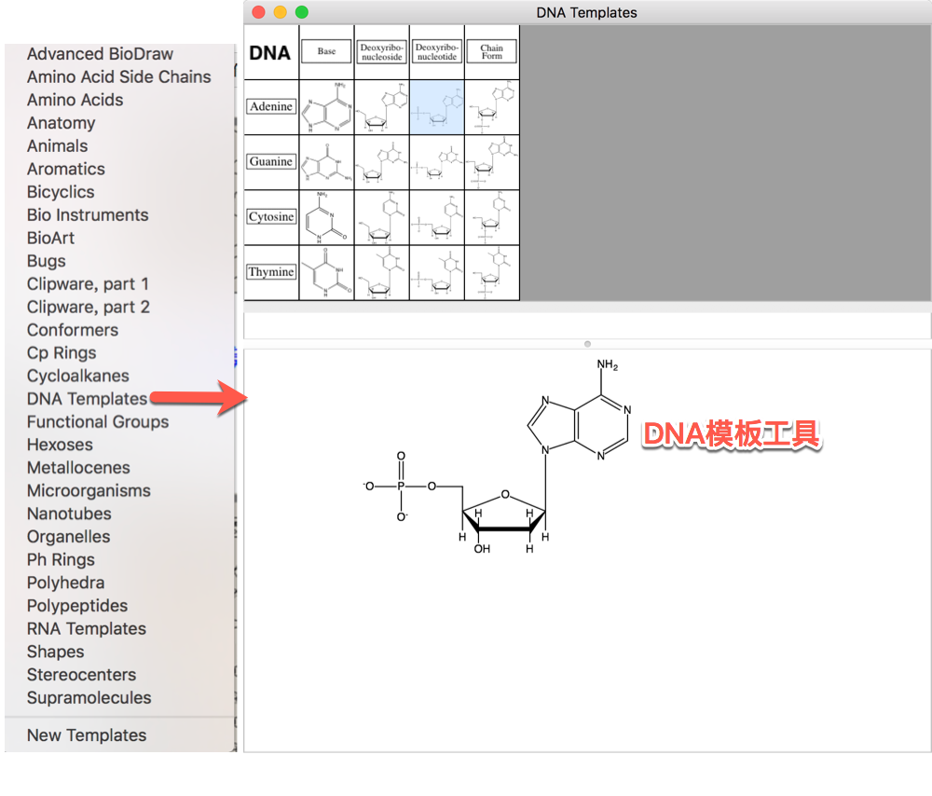932x796 pixels.
Task: Select Bicyclics template menu entry
Action: click(x=61, y=192)
